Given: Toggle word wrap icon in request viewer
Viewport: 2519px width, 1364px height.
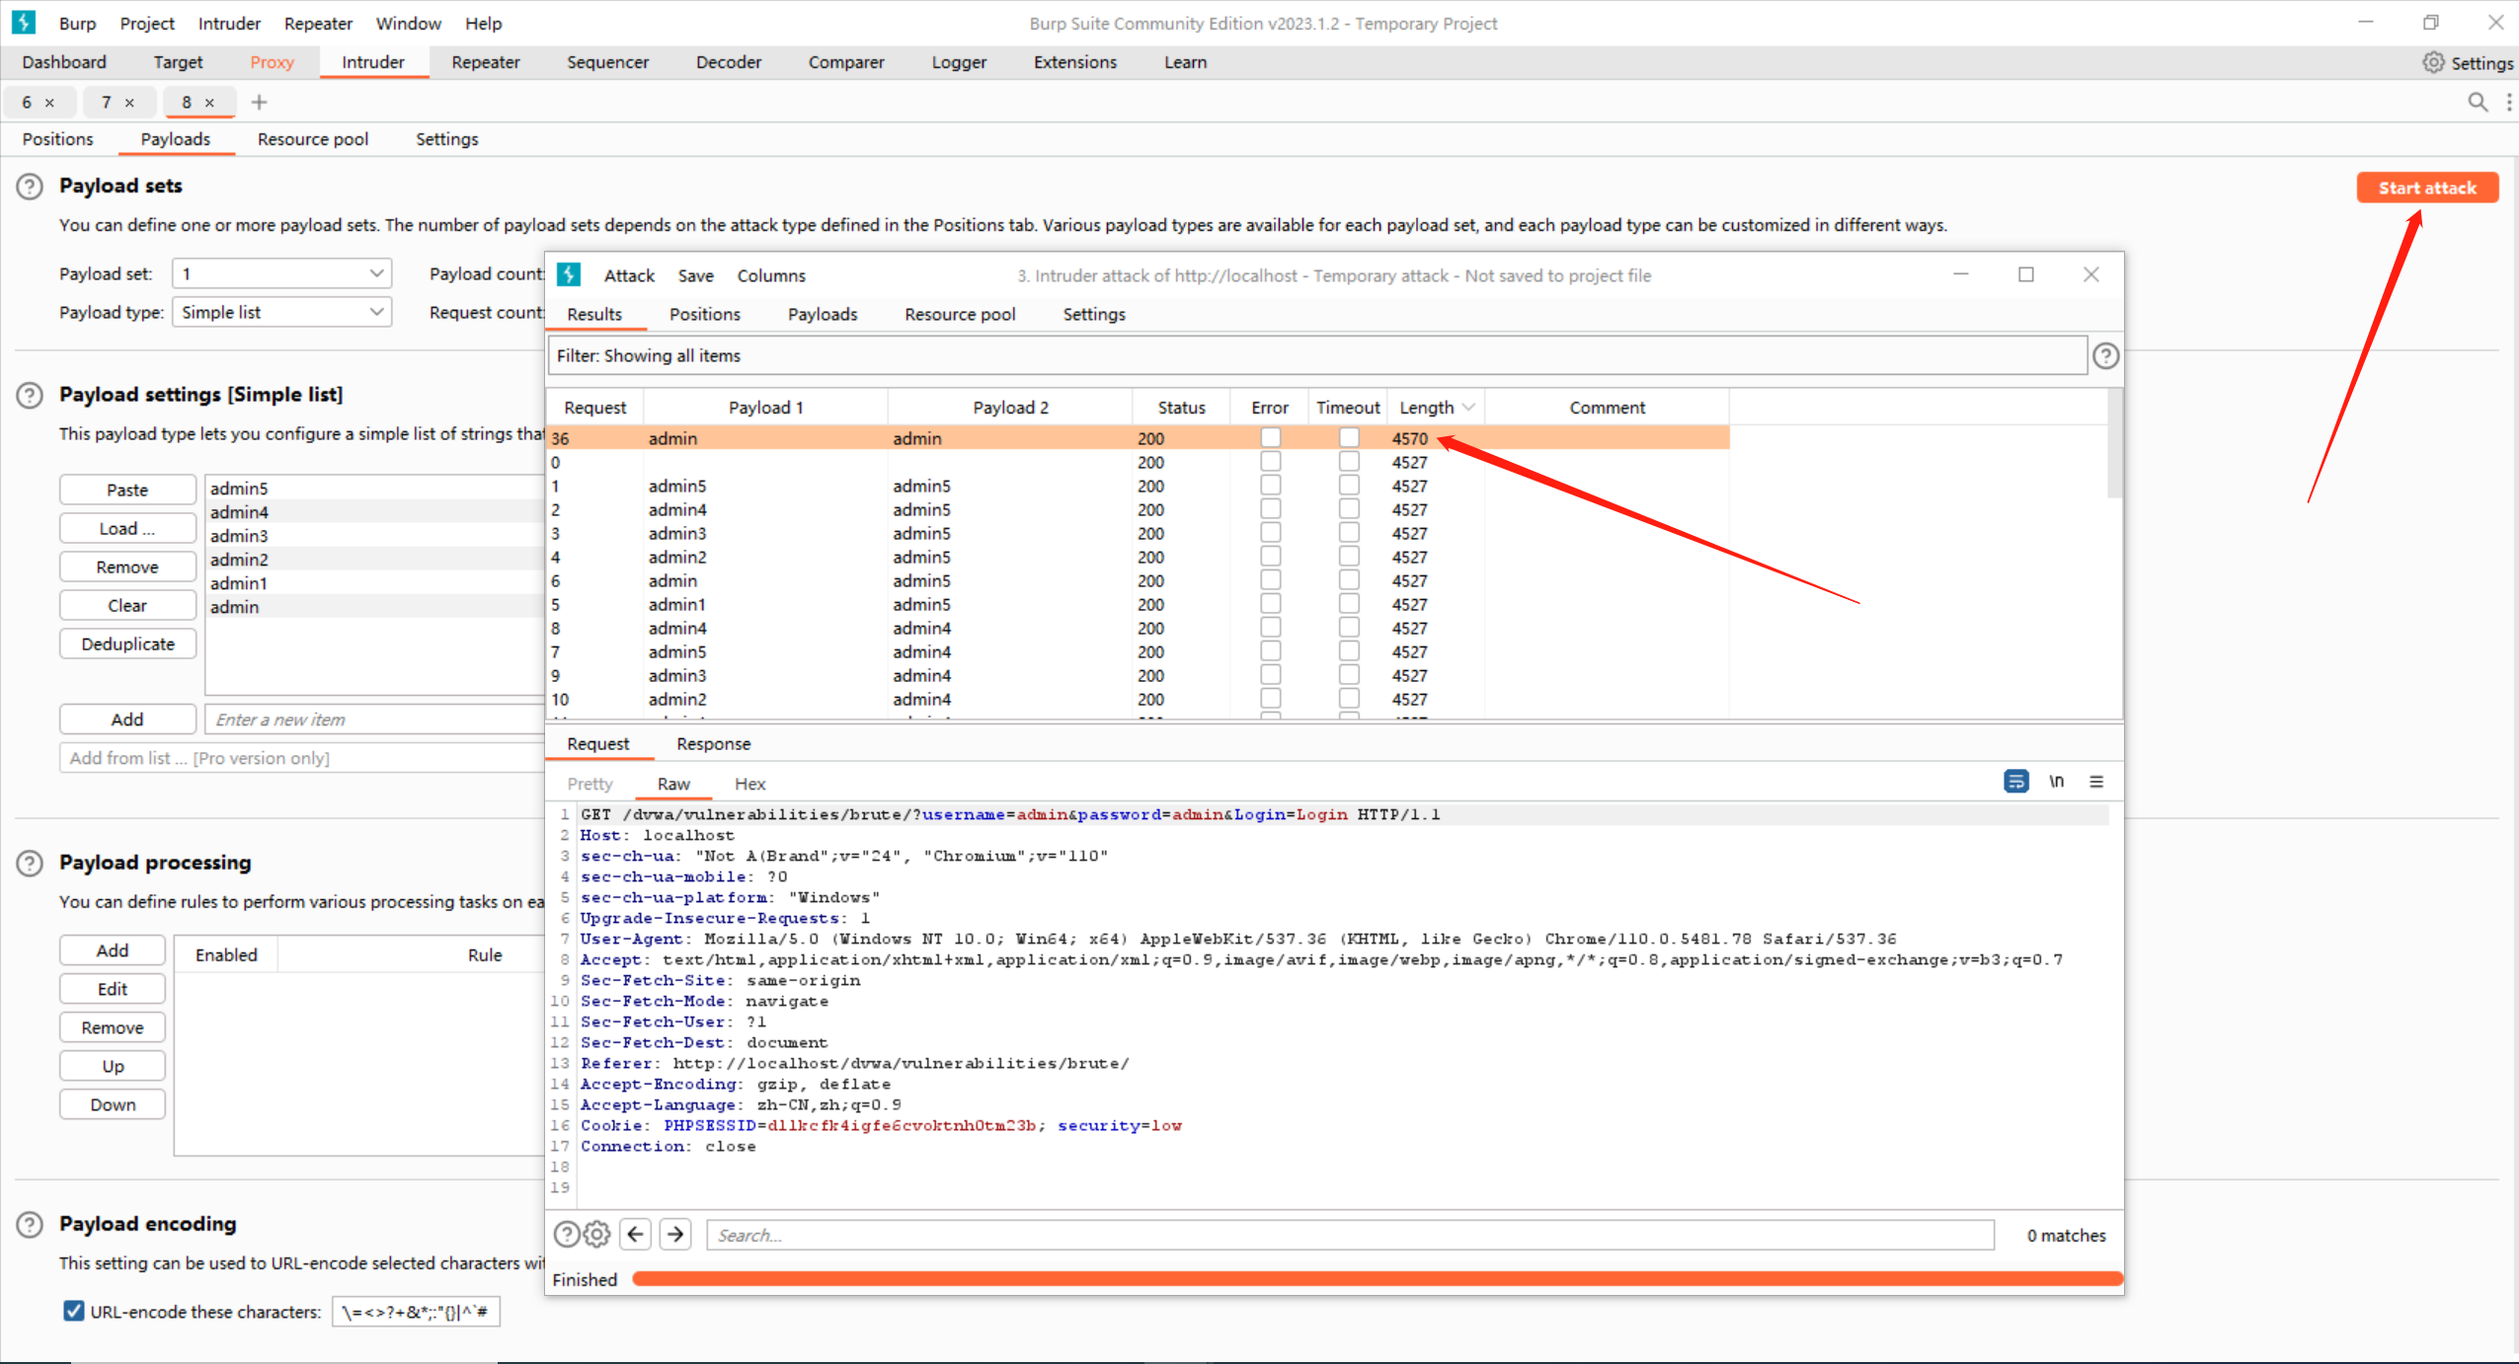Looking at the screenshot, I should [x=2015, y=782].
